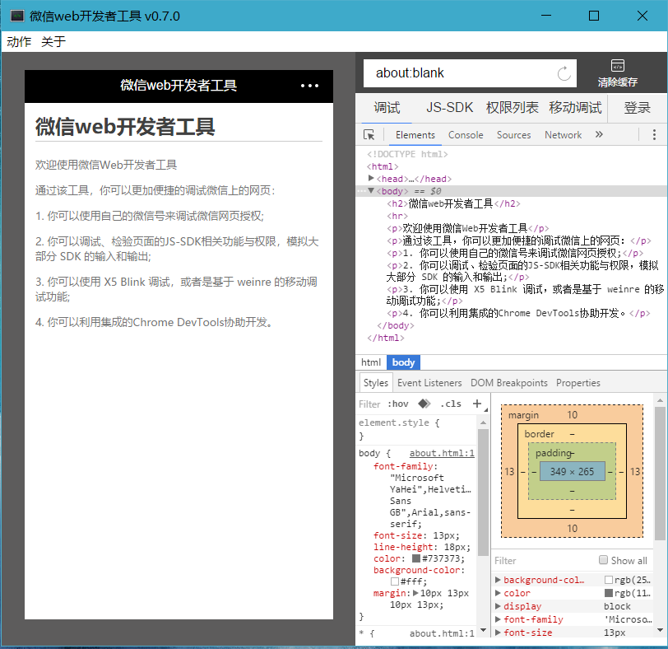Show more DevTools tabs with double chevron
The image size is (668, 649).
[x=599, y=135]
